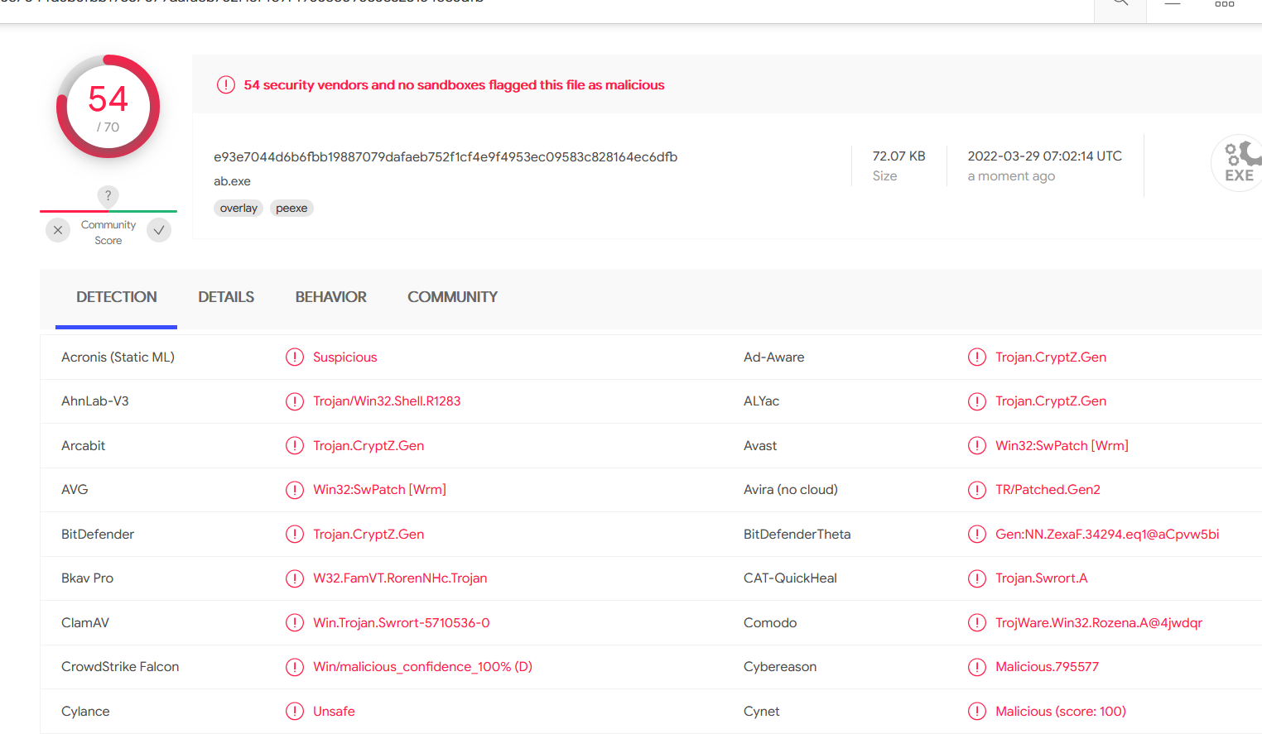The width and height of the screenshot is (1262, 734).
Task: Click the Comodo vendor name
Action: point(770,622)
